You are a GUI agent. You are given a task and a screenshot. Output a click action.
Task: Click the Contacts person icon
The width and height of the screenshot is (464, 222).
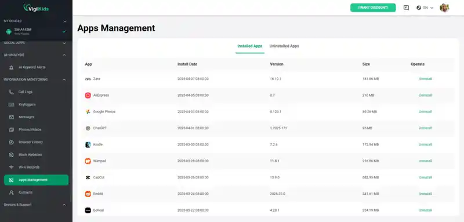click(x=11, y=192)
